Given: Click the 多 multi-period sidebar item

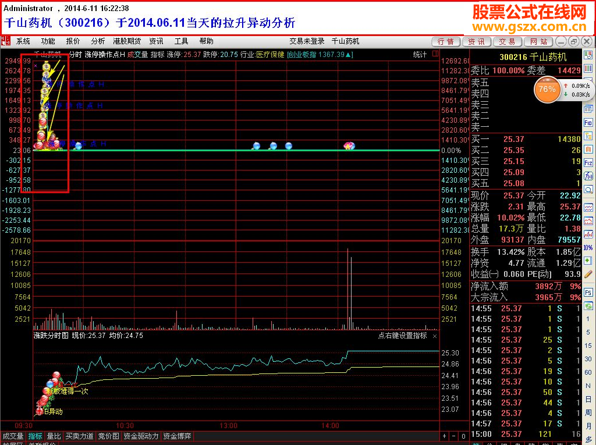Looking at the screenshot, I should 588,439.
